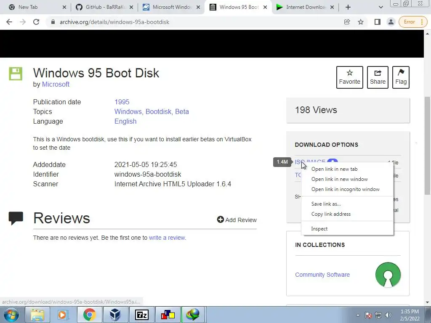Click the Share button
Viewport: 431px width, 323px height.
[378, 77]
